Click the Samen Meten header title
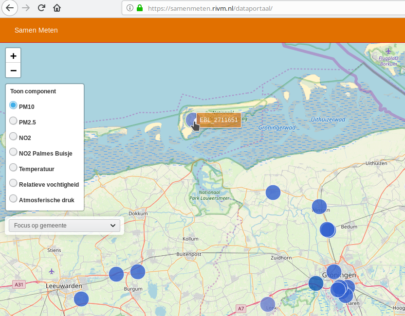 pos(36,30)
